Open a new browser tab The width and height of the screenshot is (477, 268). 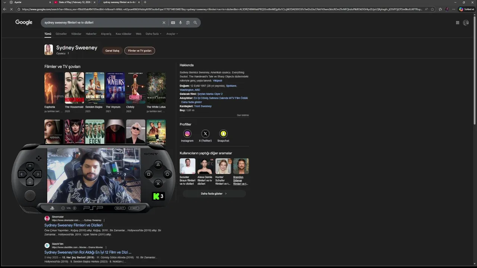pos(145,2)
